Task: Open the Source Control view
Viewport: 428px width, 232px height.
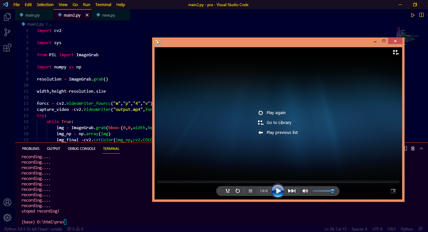Action: (x=7, y=32)
